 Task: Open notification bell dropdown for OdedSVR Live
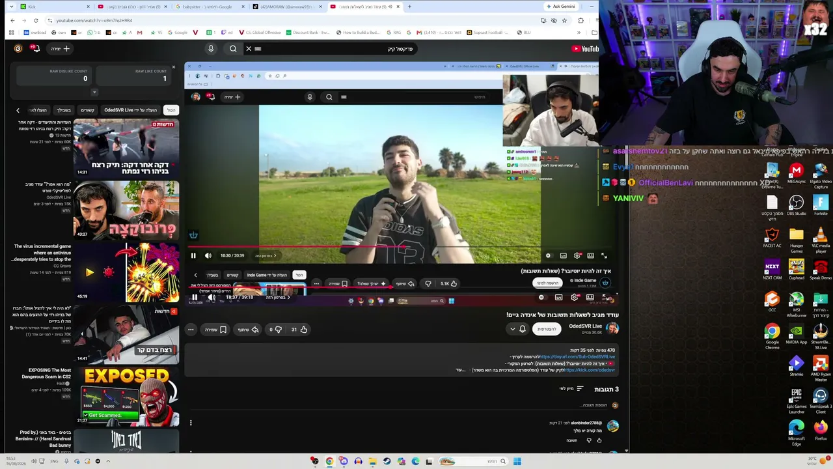pyautogui.click(x=518, y=330)
